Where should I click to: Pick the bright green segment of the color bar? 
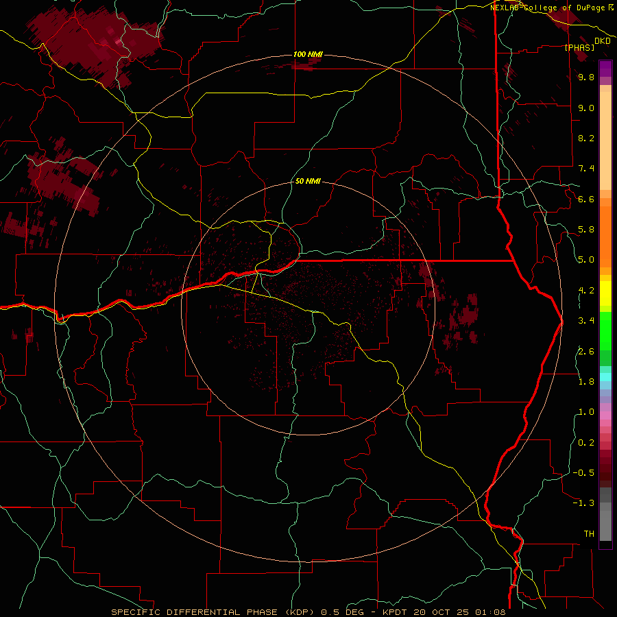coord(605,331)
